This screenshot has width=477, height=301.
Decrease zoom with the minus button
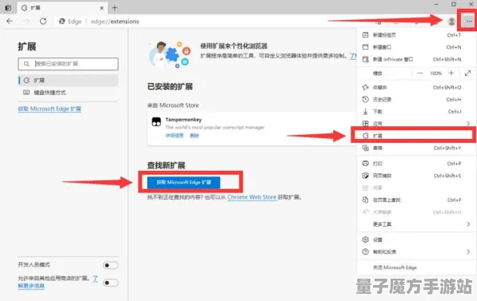coord(420,73)
